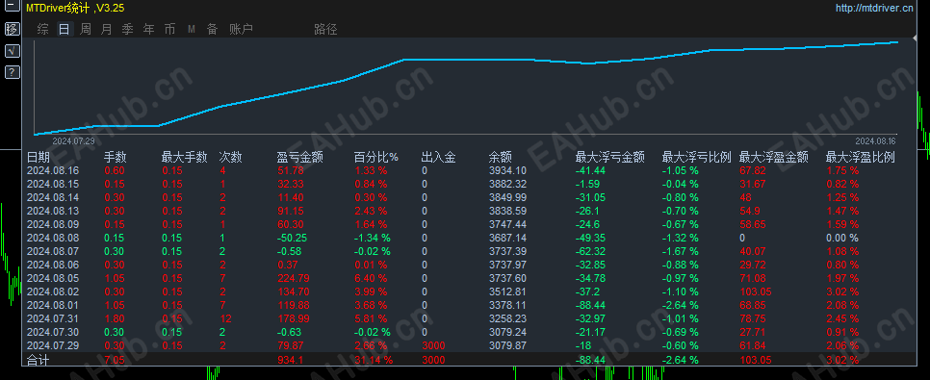Image resolution: width=930 pixels, height=380 pixels.
Task: Switch to the 年 yearly tab
Action: pyautogui.click(x=149, y=29)
